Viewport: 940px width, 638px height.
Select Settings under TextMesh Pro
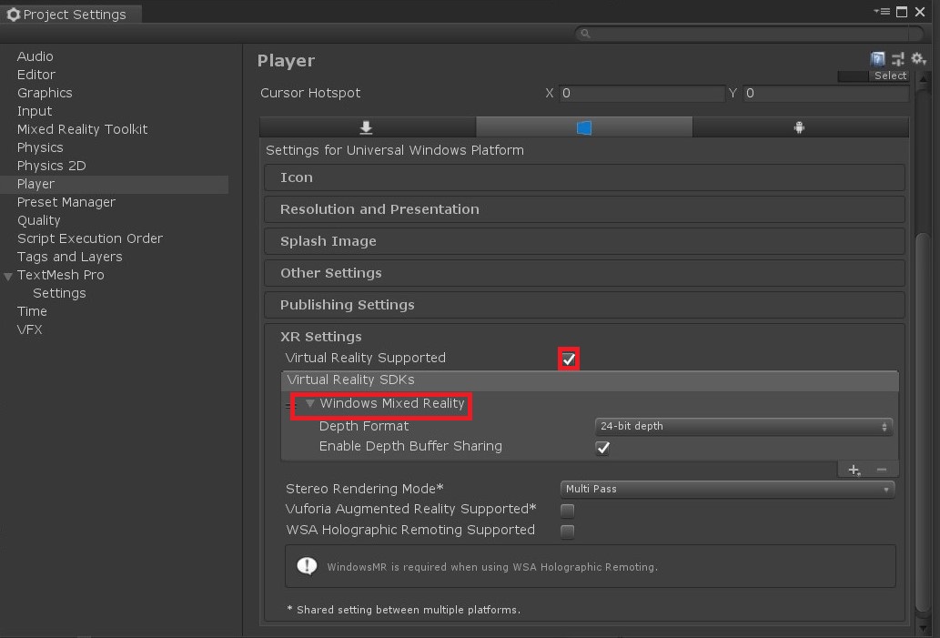[x=59, y=293]
